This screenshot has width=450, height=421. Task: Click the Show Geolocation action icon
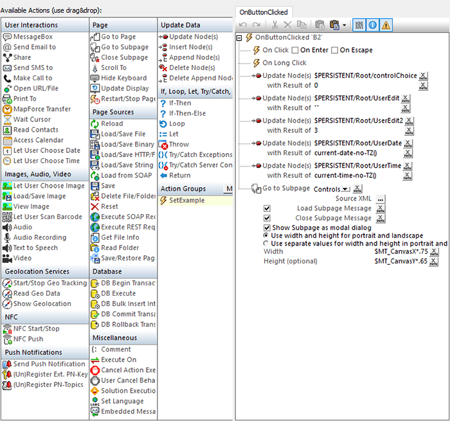tap(8, 303)
